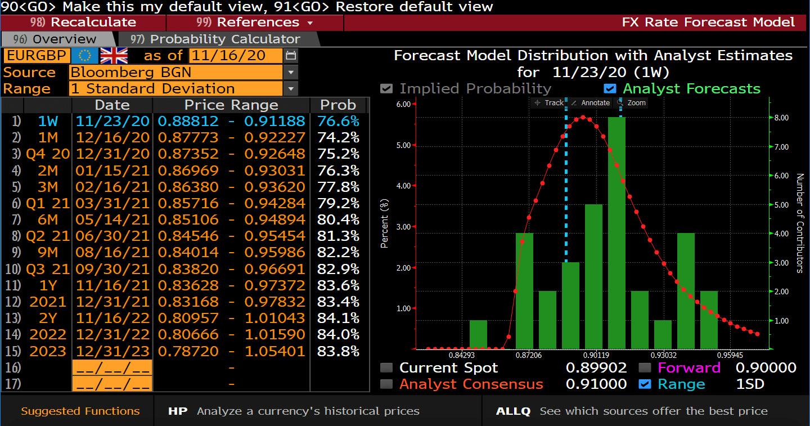Enable the Analyst Consensus checkbox
Viewport: 810px width, 426px height.
pos(386,384)
